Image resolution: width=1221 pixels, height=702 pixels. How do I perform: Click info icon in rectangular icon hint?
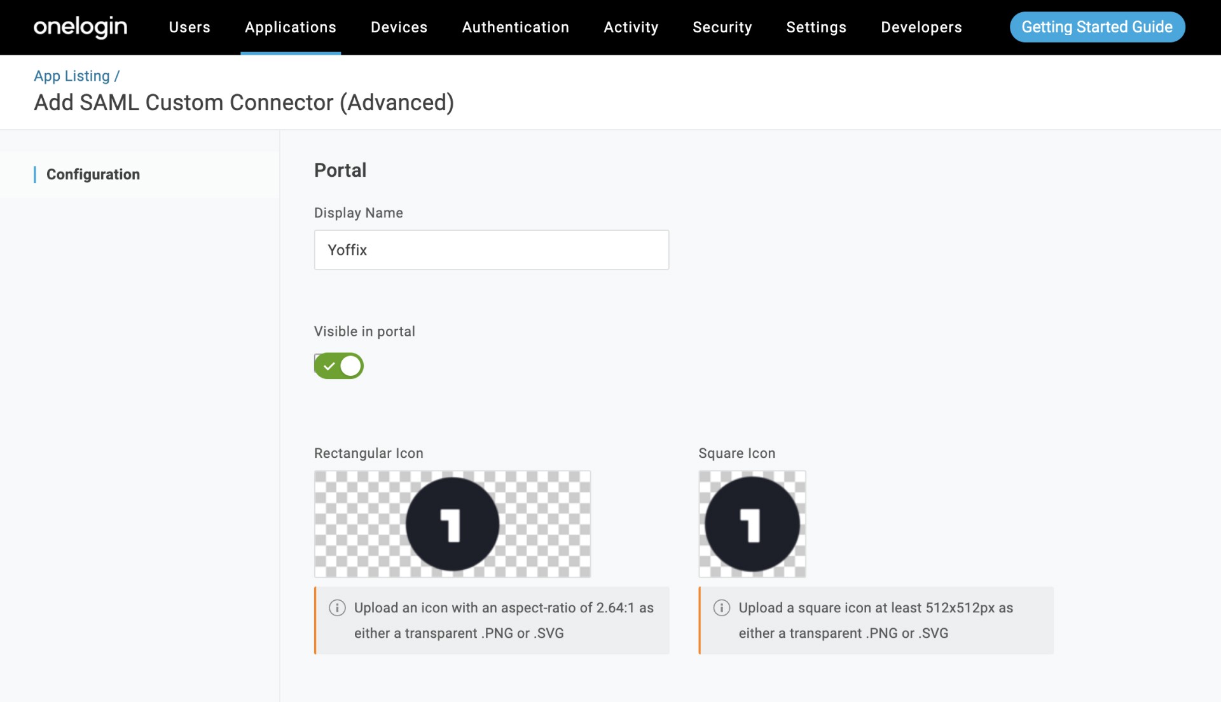[x=337, y=608]
